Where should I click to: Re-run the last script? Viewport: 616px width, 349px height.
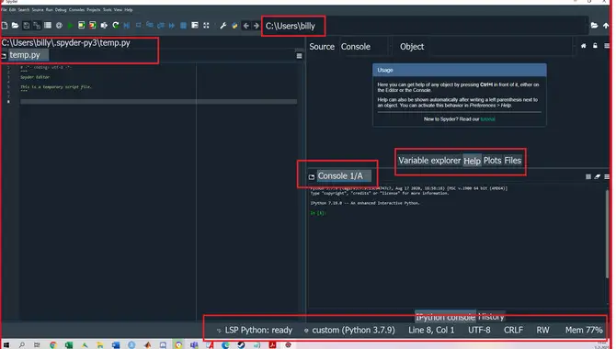click(x=116, y=26)
